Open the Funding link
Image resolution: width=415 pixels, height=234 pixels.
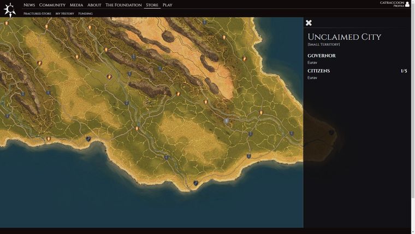[85, 14]
